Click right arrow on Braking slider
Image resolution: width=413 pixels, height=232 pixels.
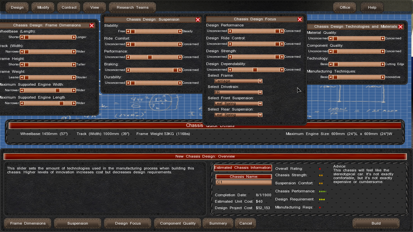tap(180, 70)
